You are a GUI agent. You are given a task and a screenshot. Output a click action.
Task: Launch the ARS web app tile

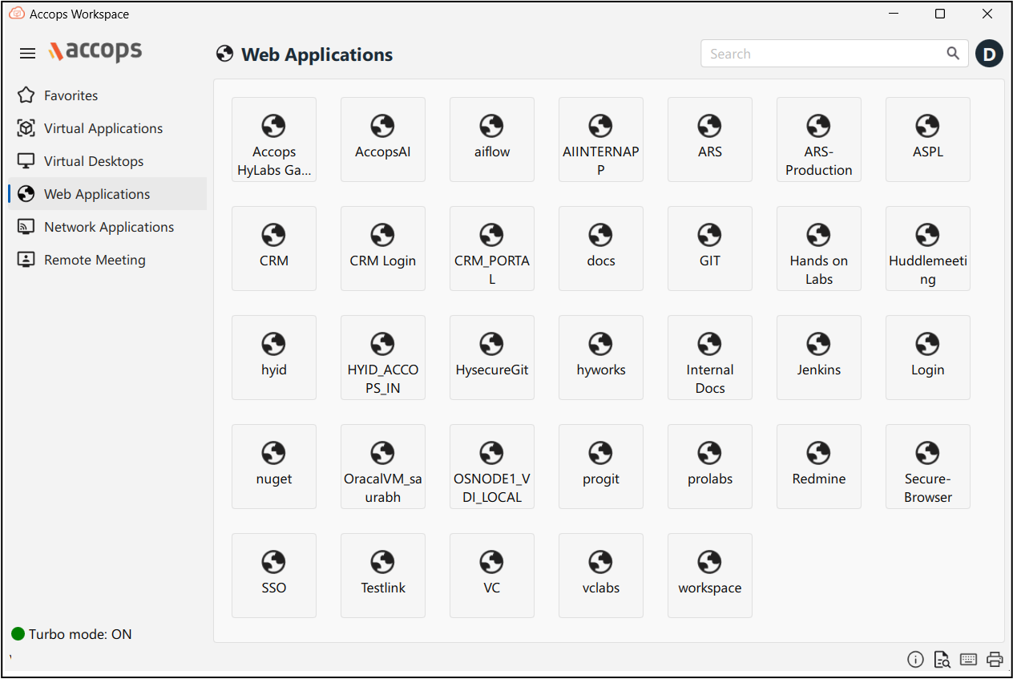pos(710,139)
